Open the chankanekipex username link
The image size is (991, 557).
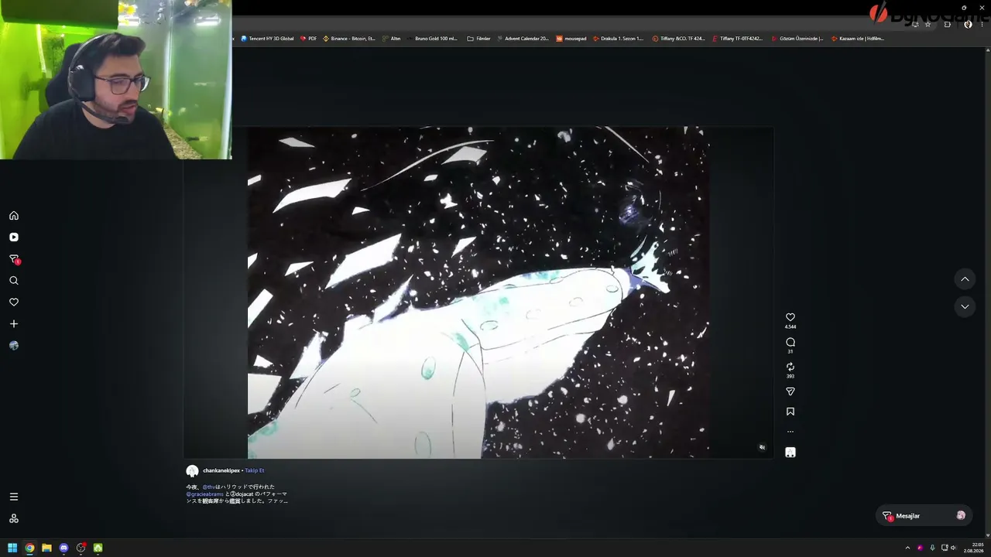point(221,470)
